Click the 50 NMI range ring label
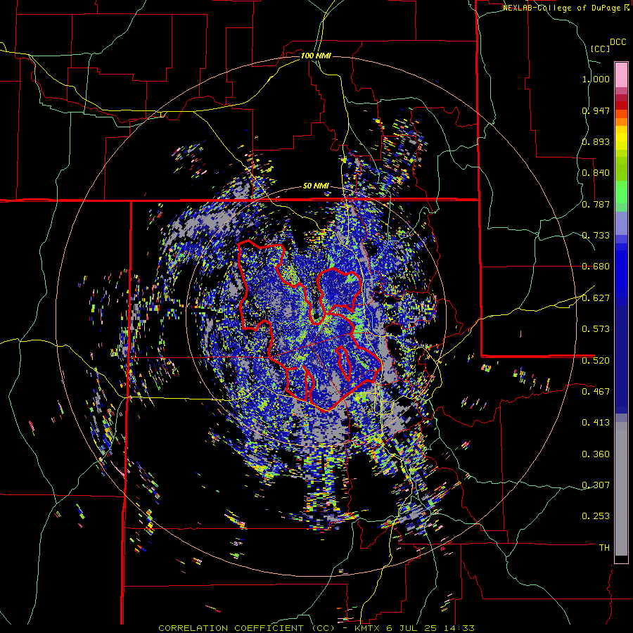Viewport: 633px width, 633px height. coord(316,186)
